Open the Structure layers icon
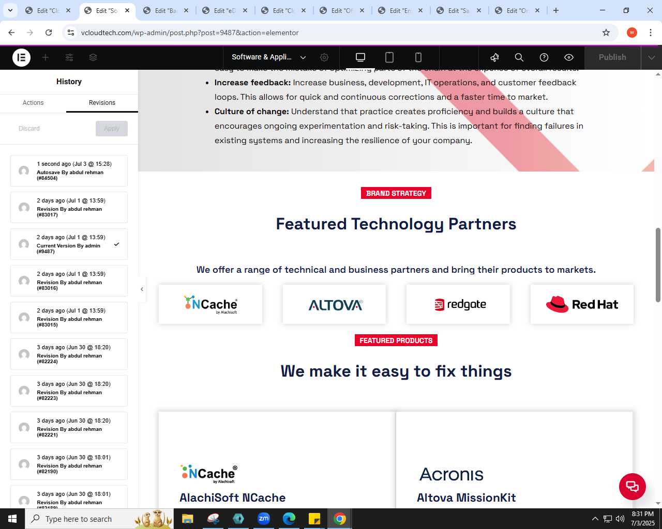The width and height of the screenshot is (662, 529). 93,57
